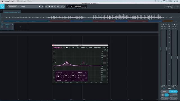Click the Crave EQ logo

pyautogui.click(x=57, y=47)
